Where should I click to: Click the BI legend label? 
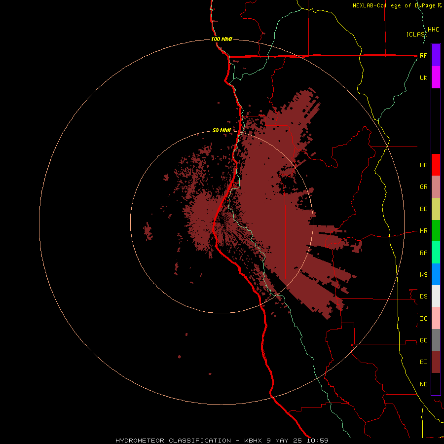[x=423, y=362]
